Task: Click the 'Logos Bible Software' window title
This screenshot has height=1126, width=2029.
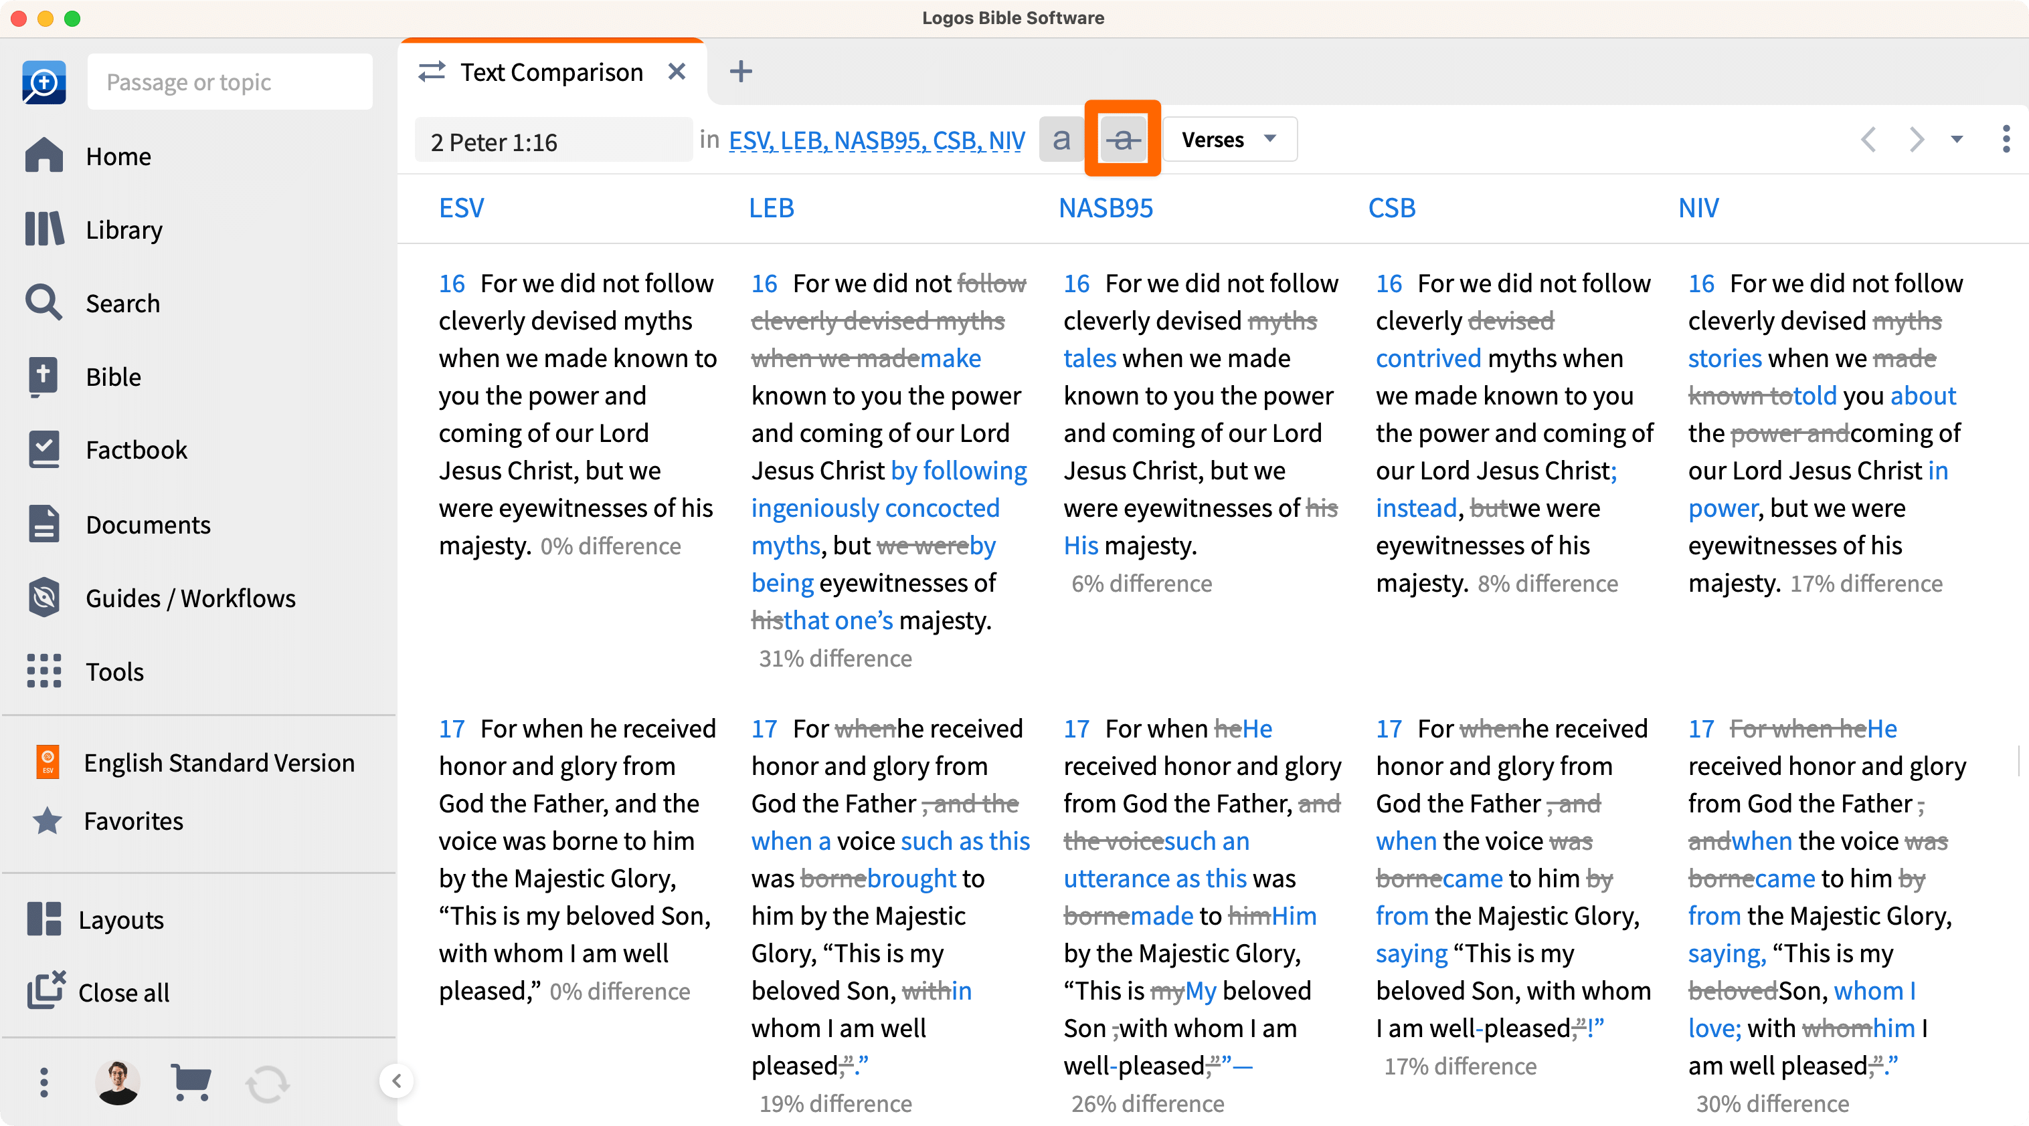Action: [1013, 17]
